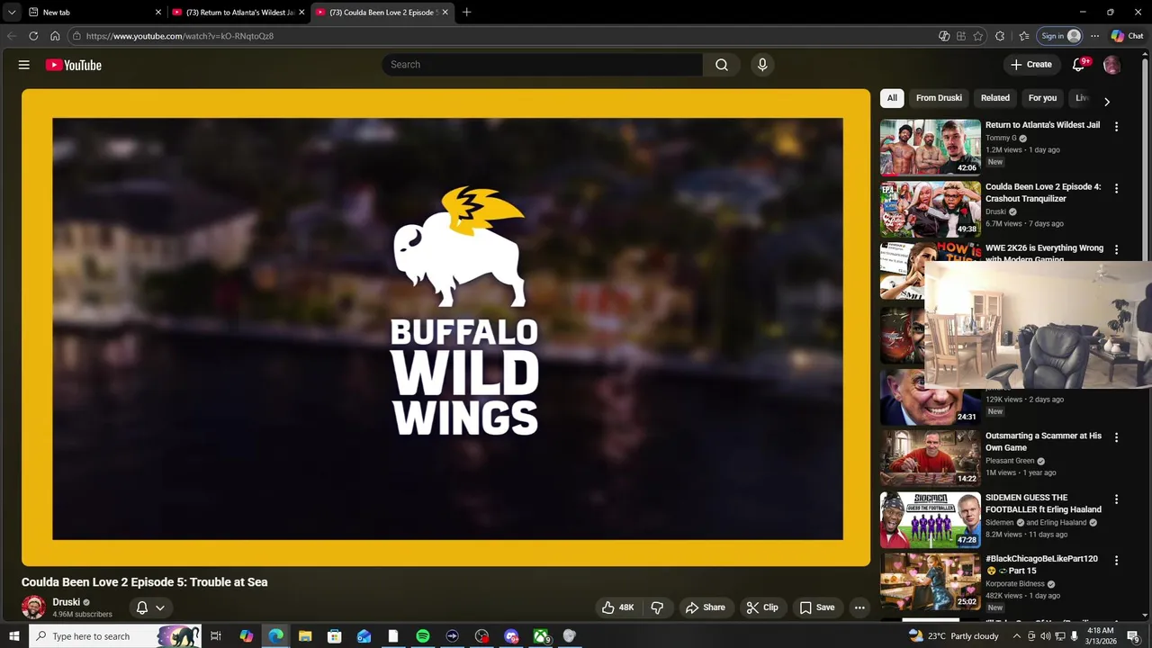The height and width of the screenshot is (648, 1152).
Task: Create a clip with the Clip button
Action: pos(762,607)
